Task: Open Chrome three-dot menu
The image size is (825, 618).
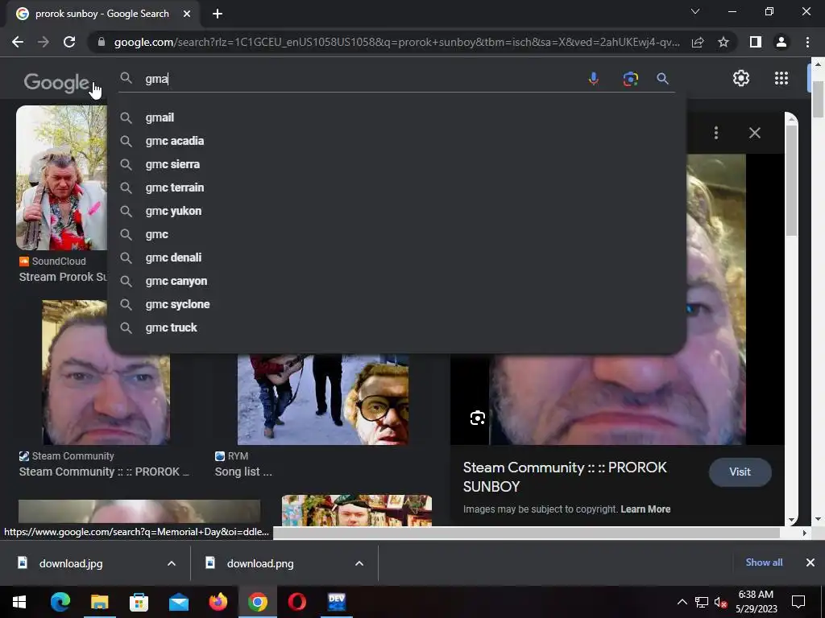Action: pyautogui.click(x=807, y=42)
